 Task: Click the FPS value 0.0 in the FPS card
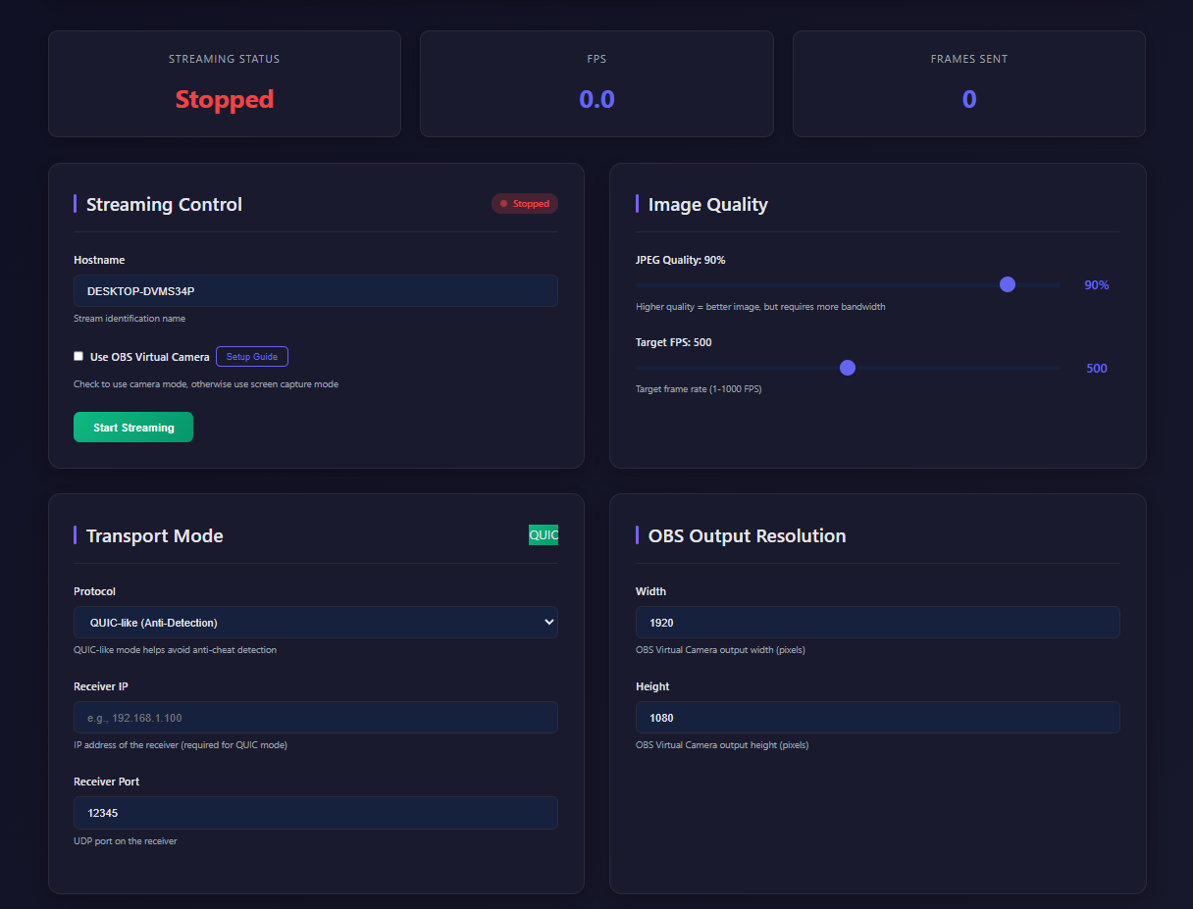(596, 99)
